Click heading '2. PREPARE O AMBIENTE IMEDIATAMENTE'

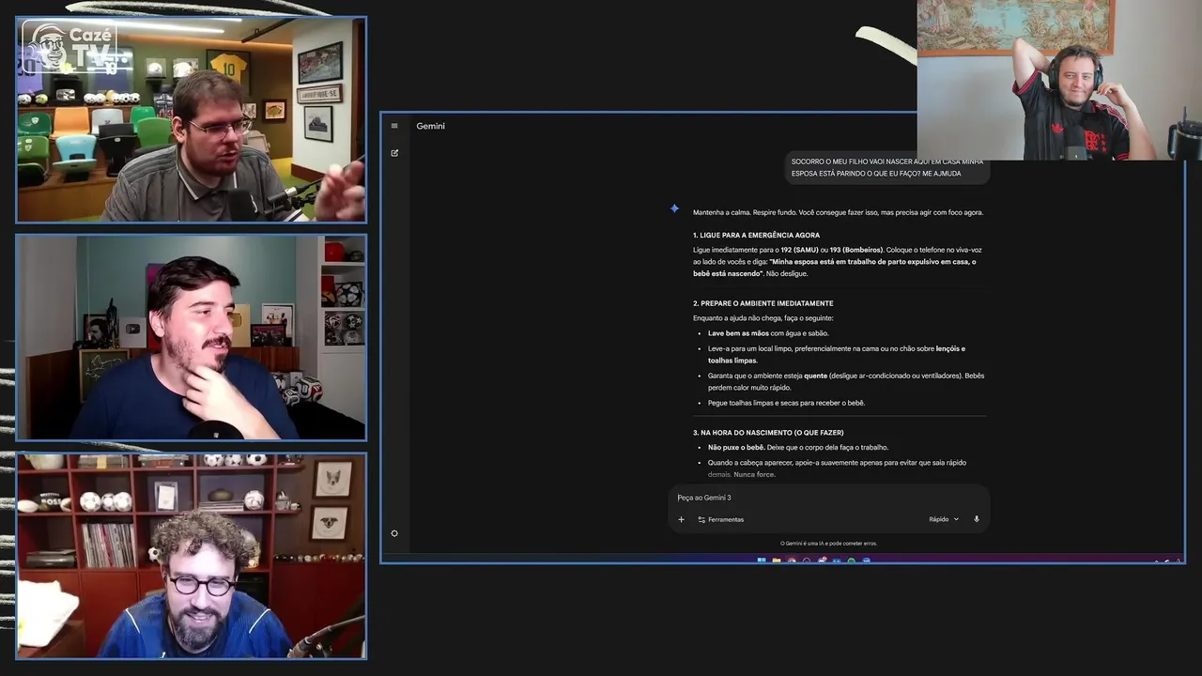pyautogui.click(x=763, y=303)
